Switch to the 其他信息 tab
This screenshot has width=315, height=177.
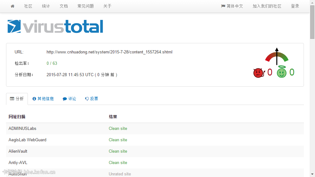43,99
